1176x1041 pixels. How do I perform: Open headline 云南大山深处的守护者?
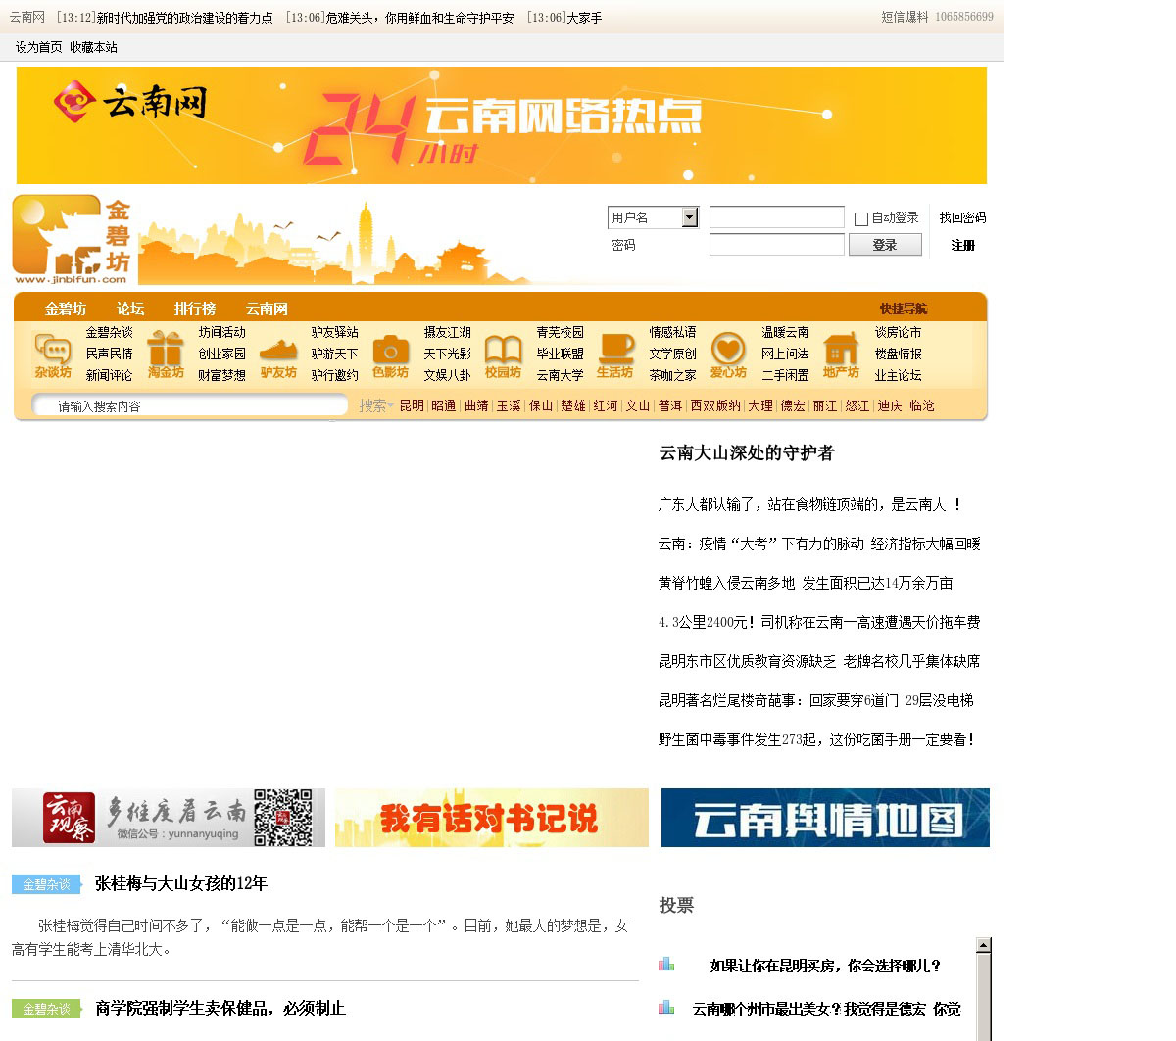tap(747, 452)
